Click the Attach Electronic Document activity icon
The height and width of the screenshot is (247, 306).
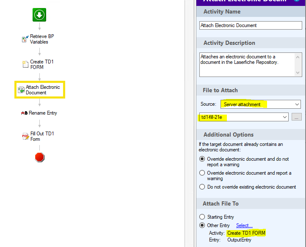(21, 90)
